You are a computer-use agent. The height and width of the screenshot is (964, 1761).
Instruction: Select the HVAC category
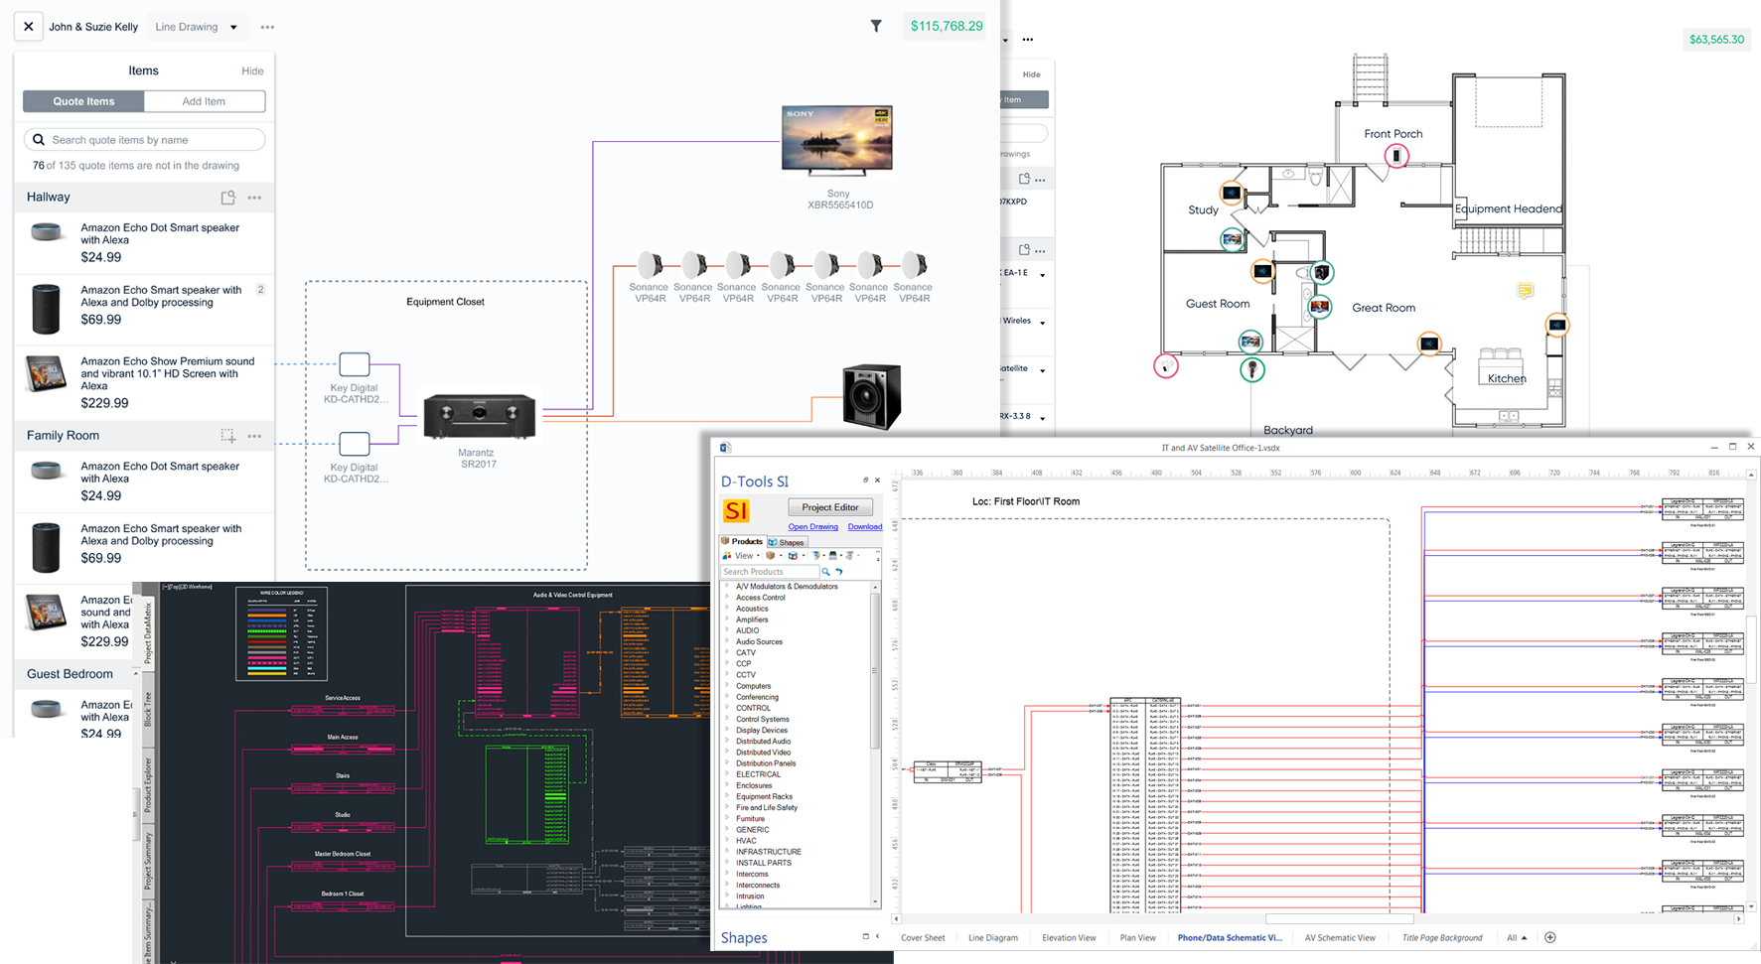(x=746, y=841)
